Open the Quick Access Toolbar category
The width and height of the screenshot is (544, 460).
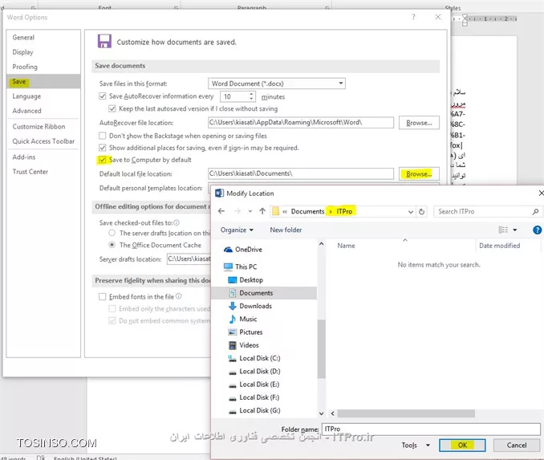(x=43, y=141)
